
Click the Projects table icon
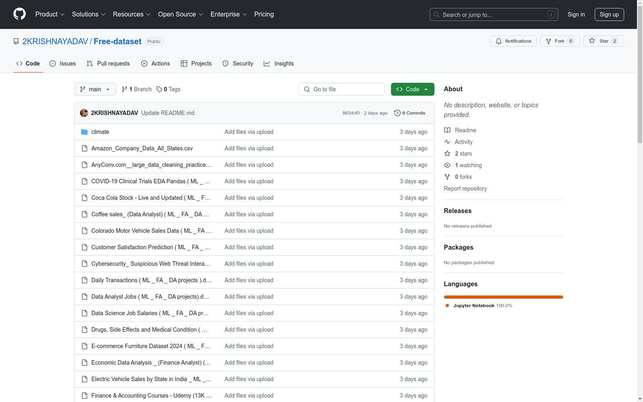point(184,64)
